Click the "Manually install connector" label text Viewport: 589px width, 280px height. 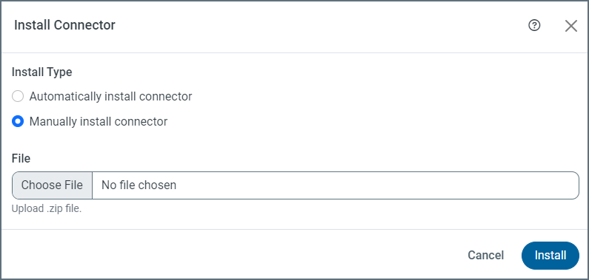[x=99, y=121]
